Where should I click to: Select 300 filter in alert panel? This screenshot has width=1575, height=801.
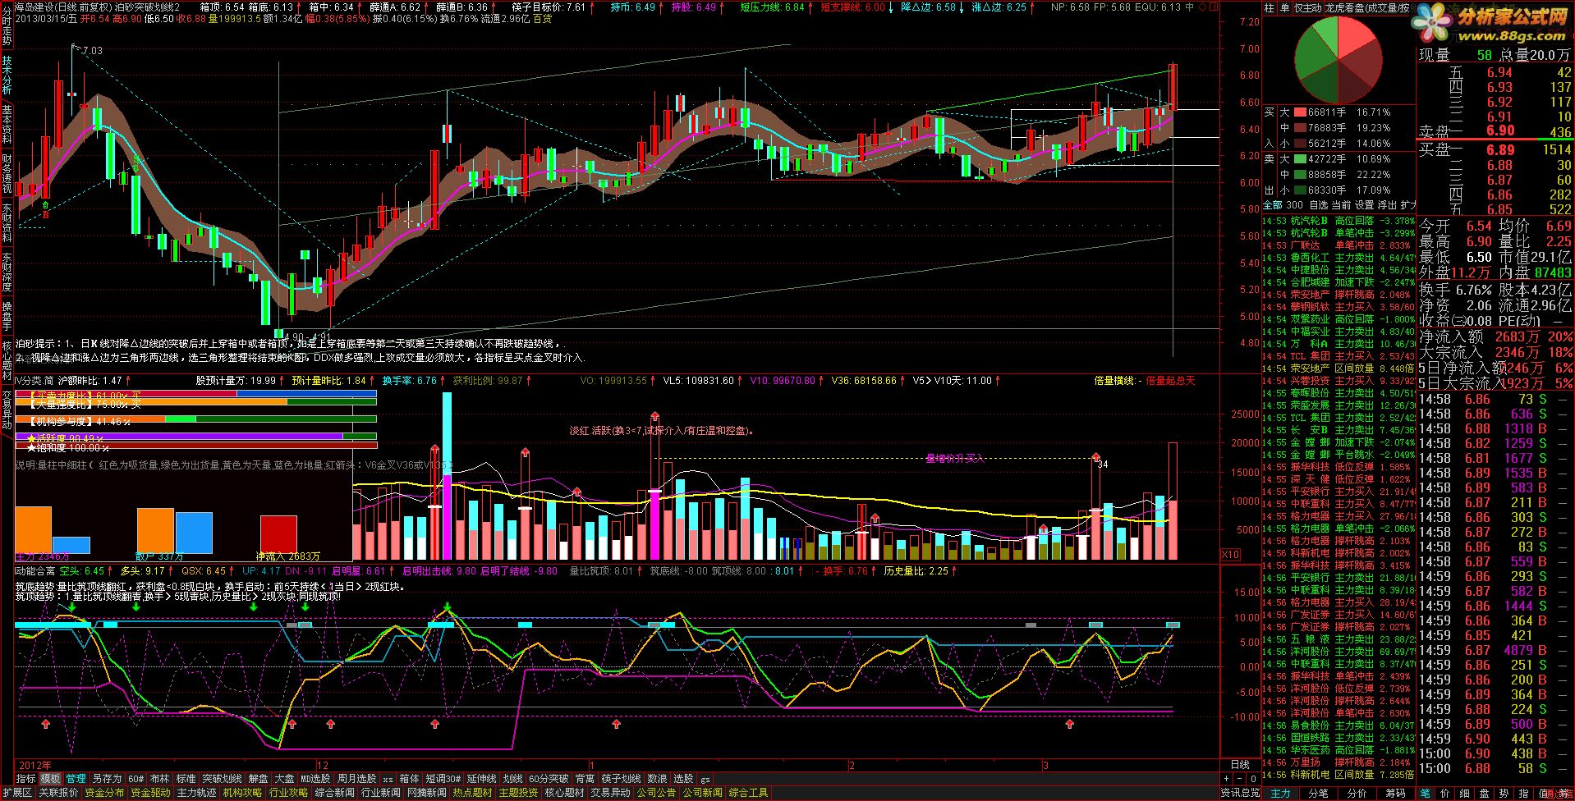tap(1294, 204)
